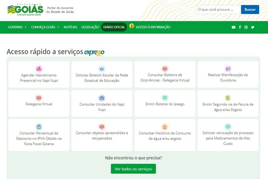Click the yellow information icon
The height and width of the screenshot is (179, 268).
point(132,26)
